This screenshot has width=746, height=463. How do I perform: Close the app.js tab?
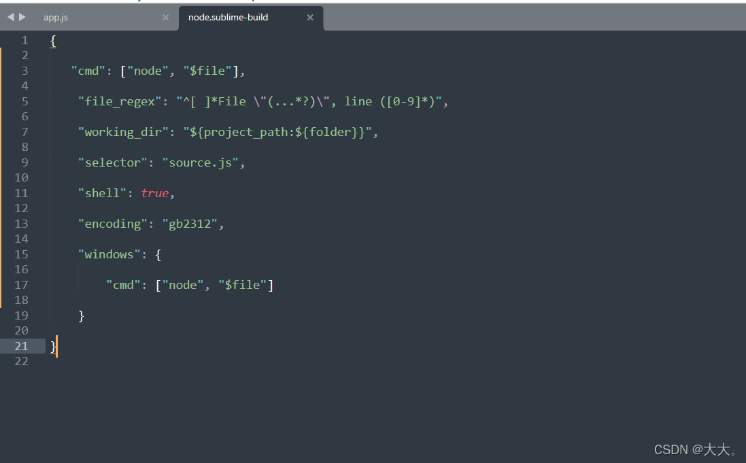[x=165, y=18]
